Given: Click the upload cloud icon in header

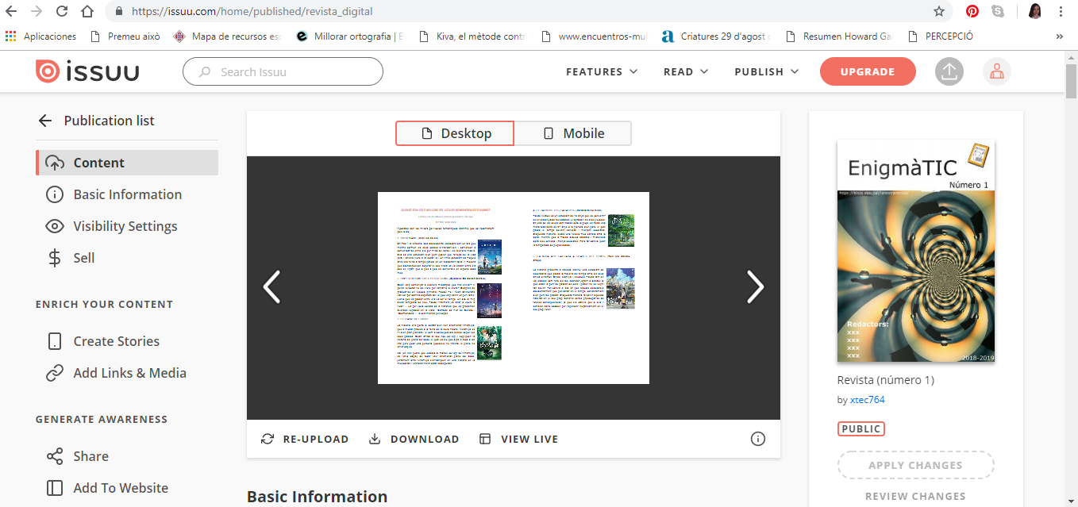Looking at the screenshot, I should pyautogui.click(x=949, y=71).
